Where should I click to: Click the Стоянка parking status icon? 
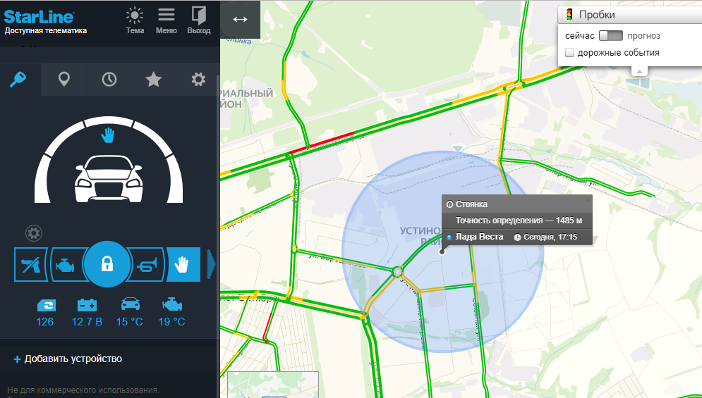coord(449,204)
